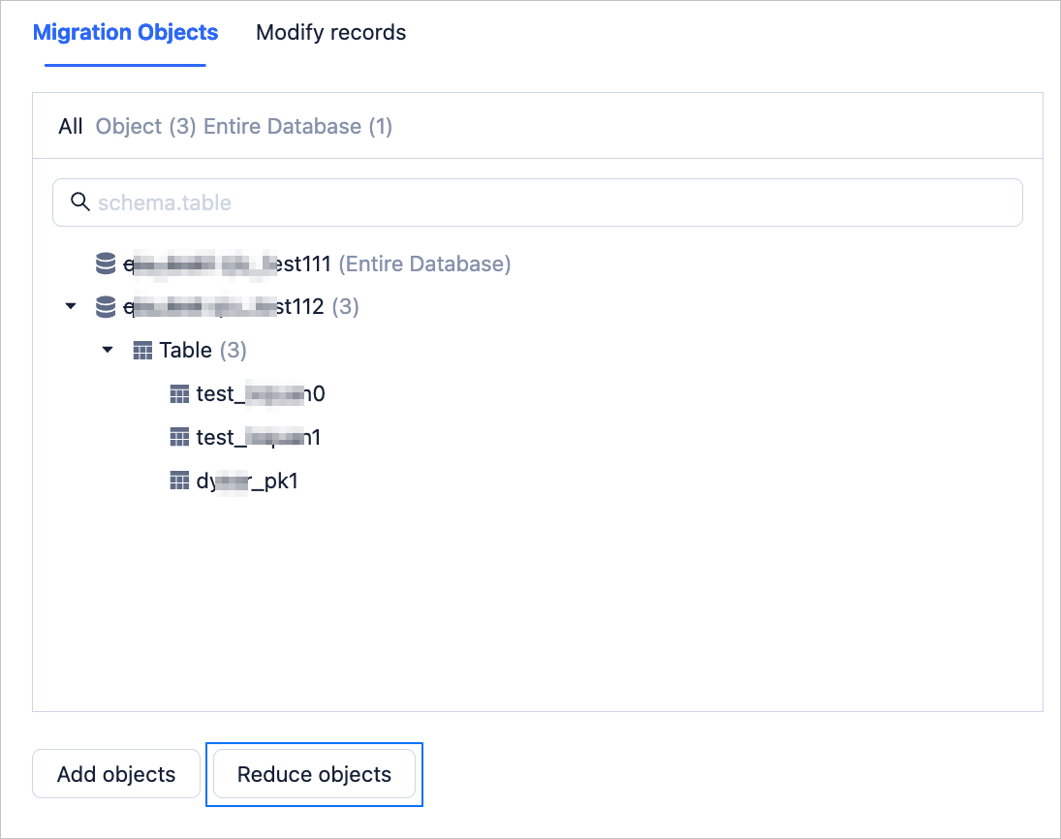Click the magnifying glass search icon
1061x839 pixels.
[80, 202]
